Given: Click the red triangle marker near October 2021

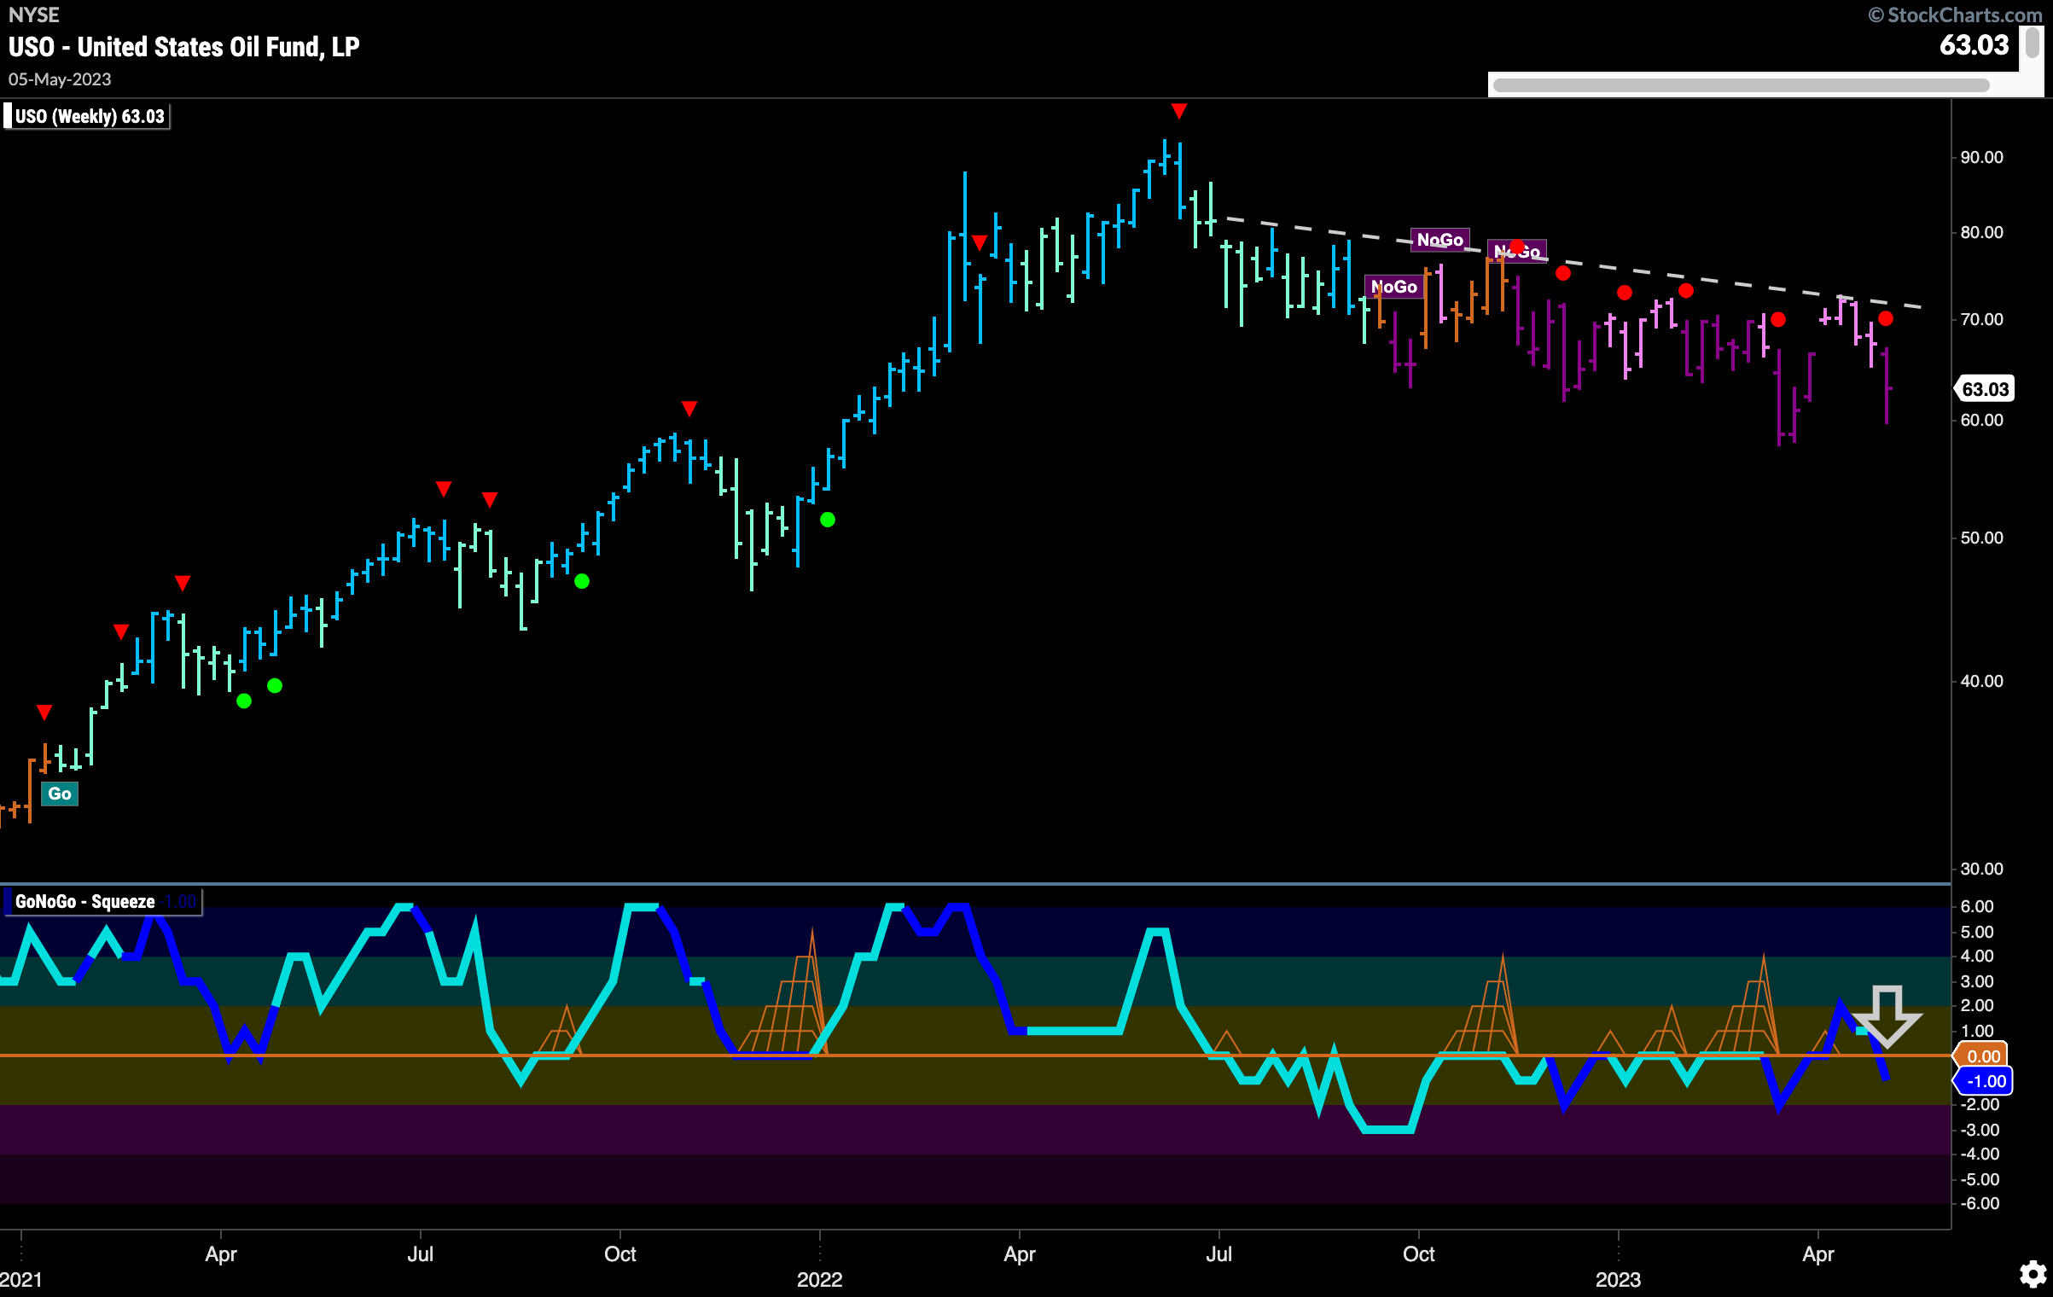Looking at the screenshot, I should coord(689,409).
